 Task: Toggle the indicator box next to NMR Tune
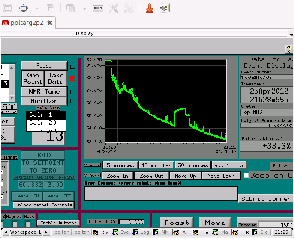pyautogui.click(x=72, y=92)
